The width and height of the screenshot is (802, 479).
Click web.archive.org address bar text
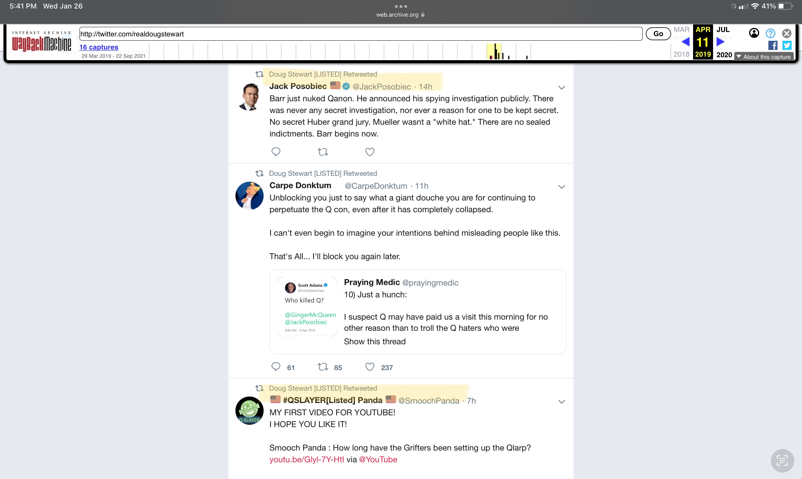point(397,15)
